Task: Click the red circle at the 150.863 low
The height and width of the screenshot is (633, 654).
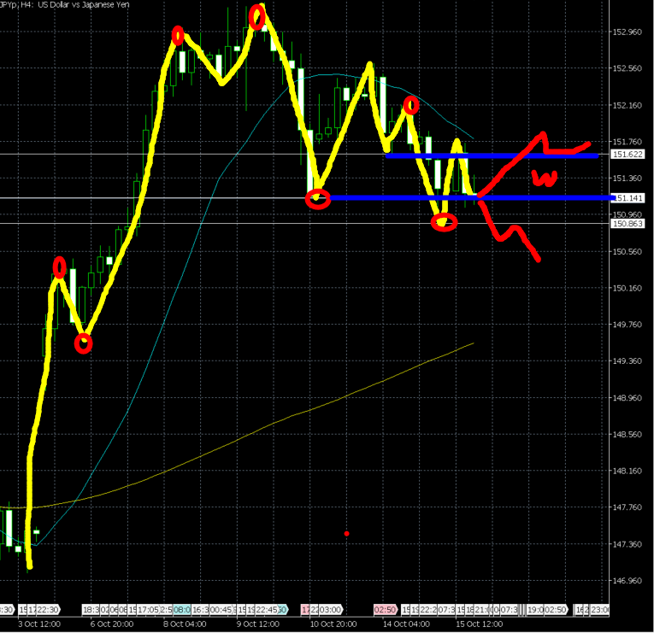Action: point(444,222)
